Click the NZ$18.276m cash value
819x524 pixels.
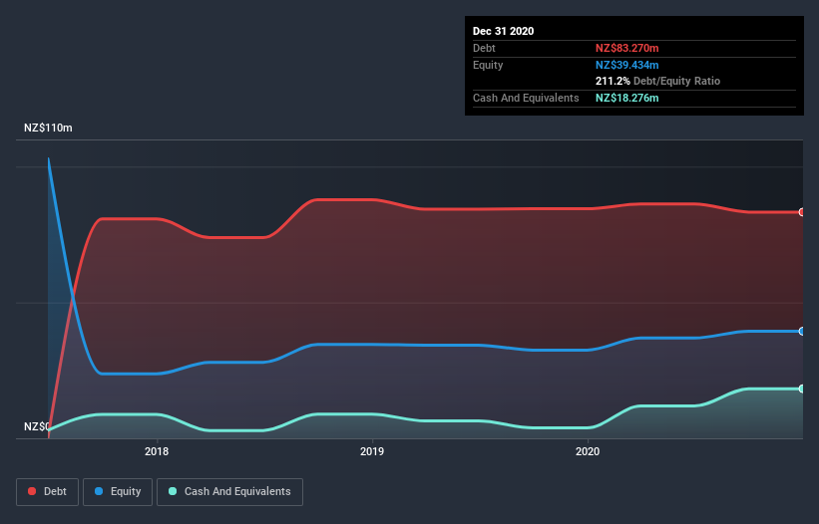coord(626,98)
